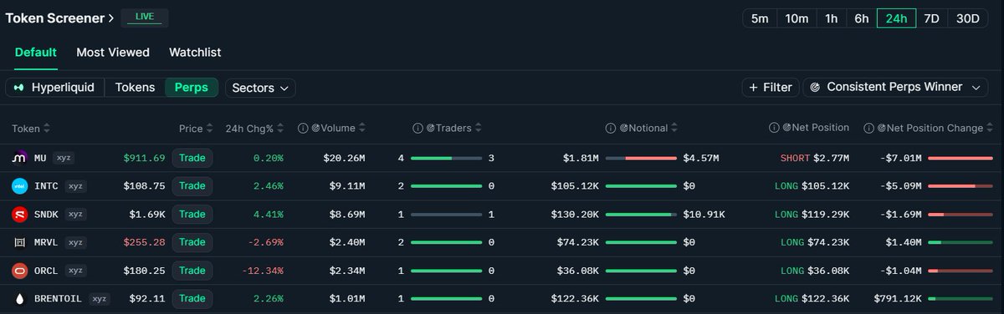Click the SNDK token logo icon
The height and width of the screenshot is (314, 1004).
click(19, 215)
